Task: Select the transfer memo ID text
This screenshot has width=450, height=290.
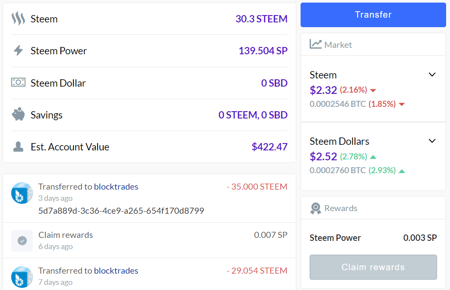Action: pyautogui.click(x=121, y=211)
